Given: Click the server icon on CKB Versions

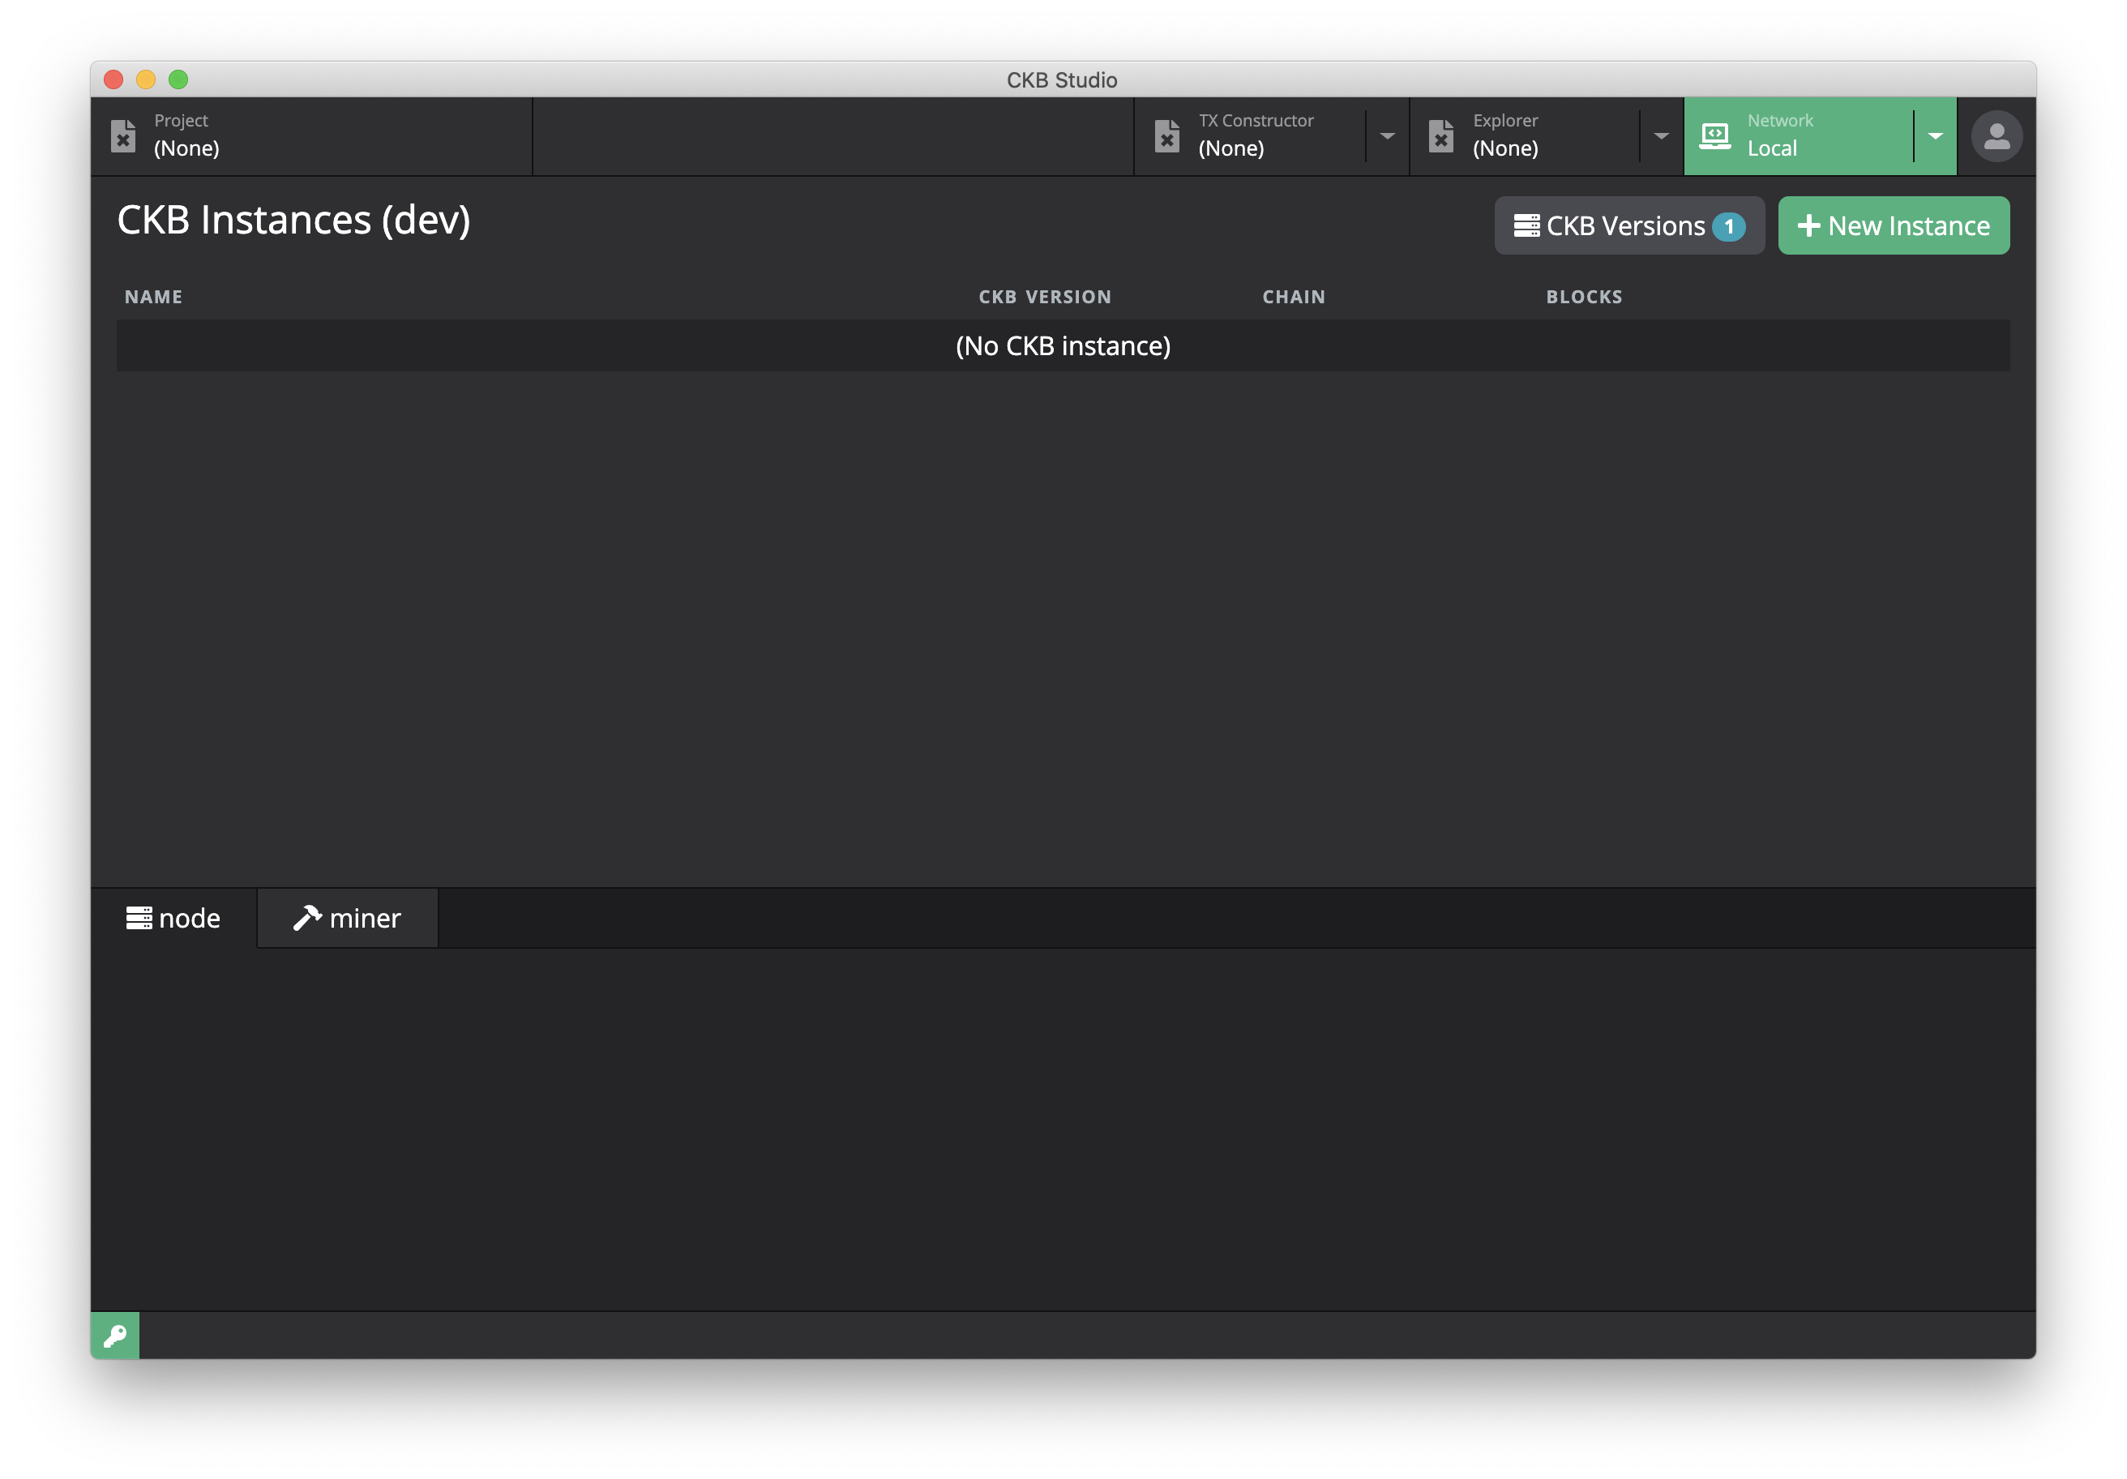Looking at the screenshot, I should pyautogui.click(x=1526, y=226).
